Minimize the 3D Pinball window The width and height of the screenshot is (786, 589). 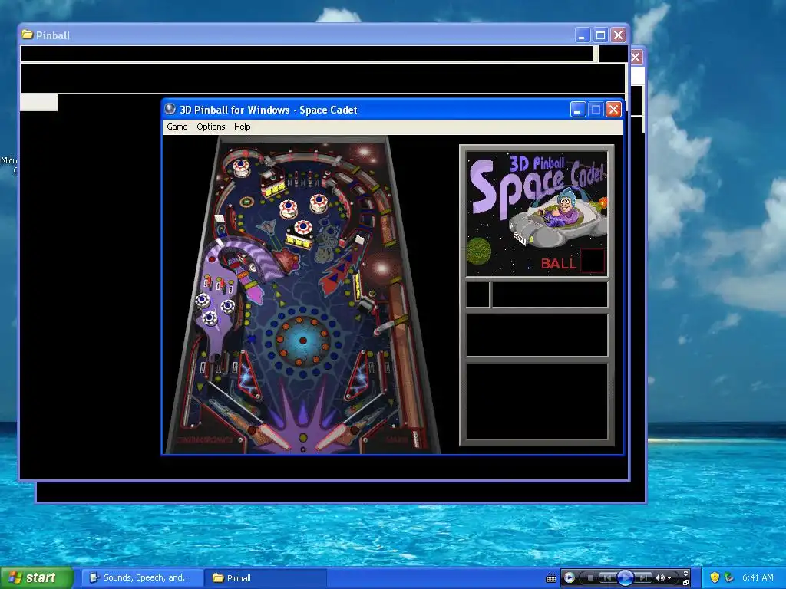point(578,109)
